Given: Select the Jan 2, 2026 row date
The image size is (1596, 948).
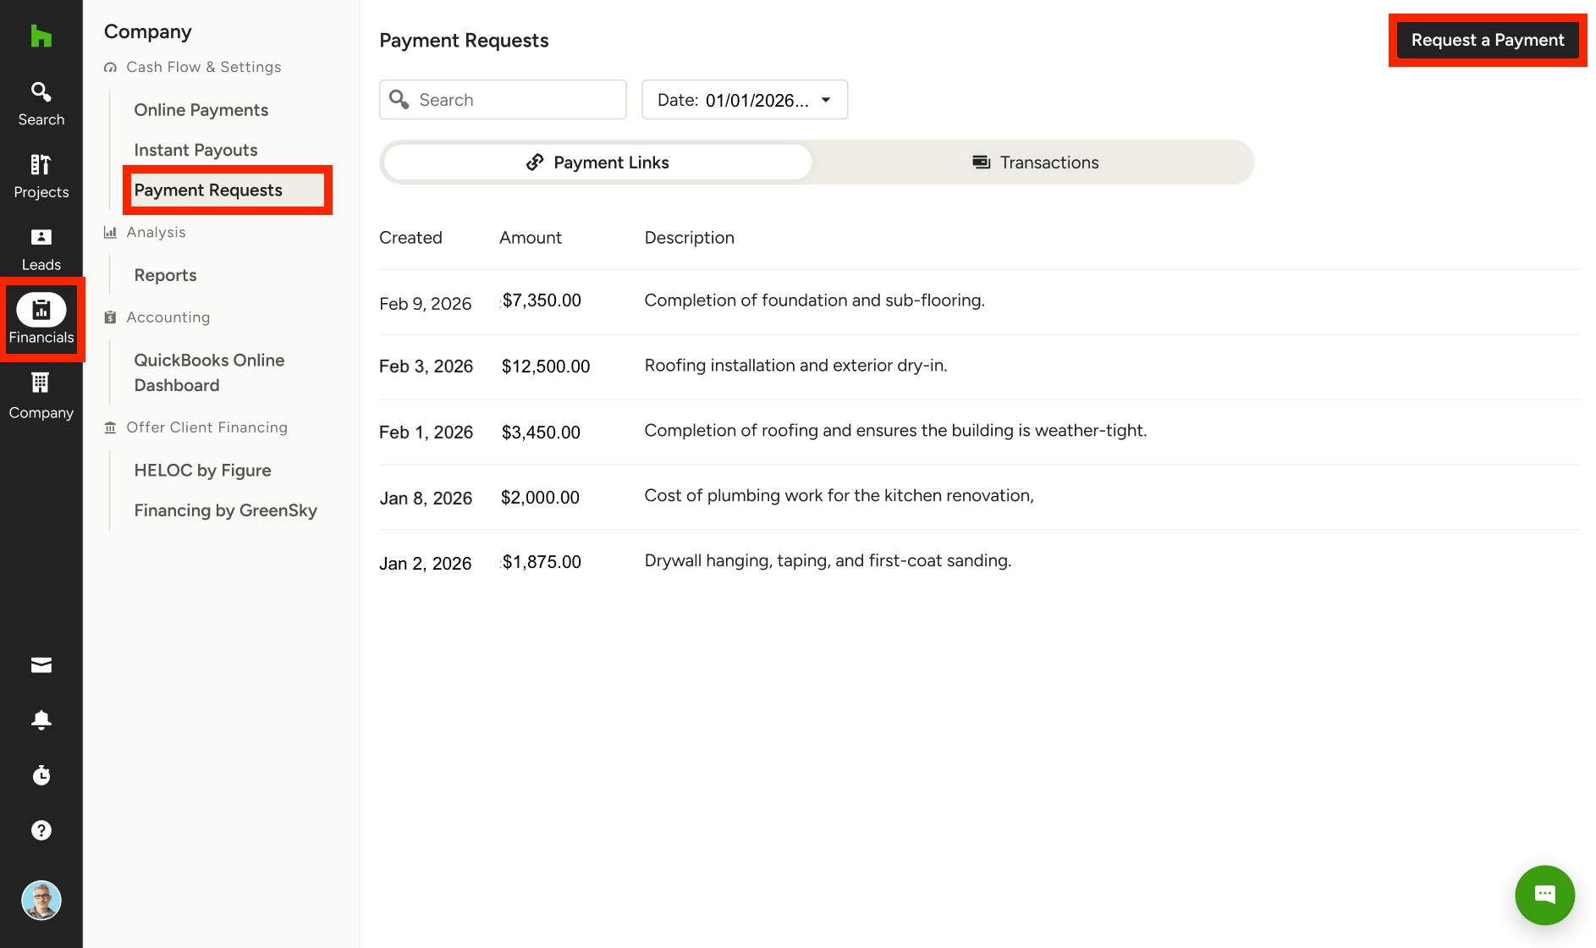Looking at the screenshot, I should (x=425, y=563).
